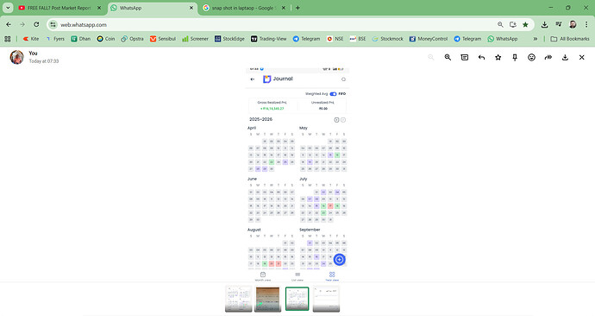Open the MoneyControl bookmark
The image size is (595, 316).
(429, 39)
